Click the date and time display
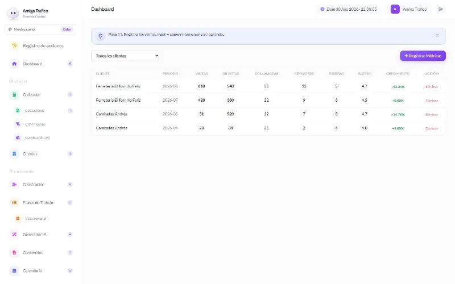Viewport: 455px width, 284px height. 351,9
